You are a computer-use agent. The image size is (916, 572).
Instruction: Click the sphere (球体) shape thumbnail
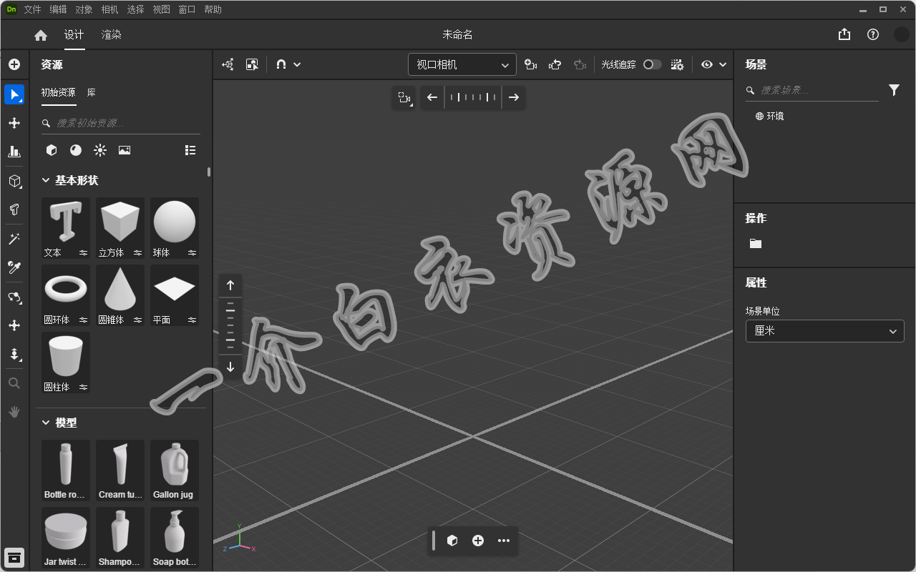pos(174,222)
